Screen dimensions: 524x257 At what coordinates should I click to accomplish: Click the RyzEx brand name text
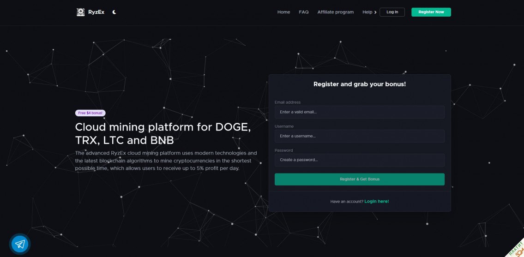[x=96, y=12]
